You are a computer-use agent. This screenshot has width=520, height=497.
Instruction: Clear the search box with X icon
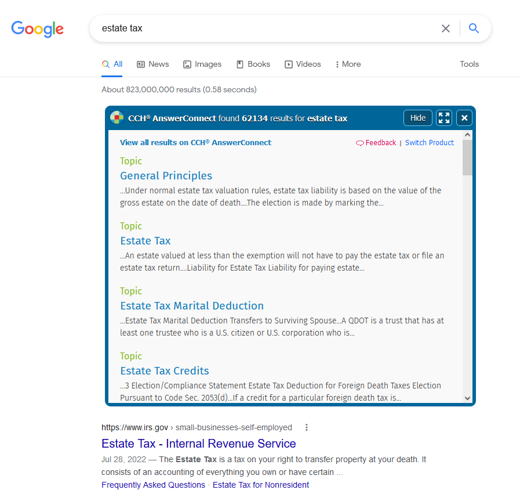coord(445,28)
